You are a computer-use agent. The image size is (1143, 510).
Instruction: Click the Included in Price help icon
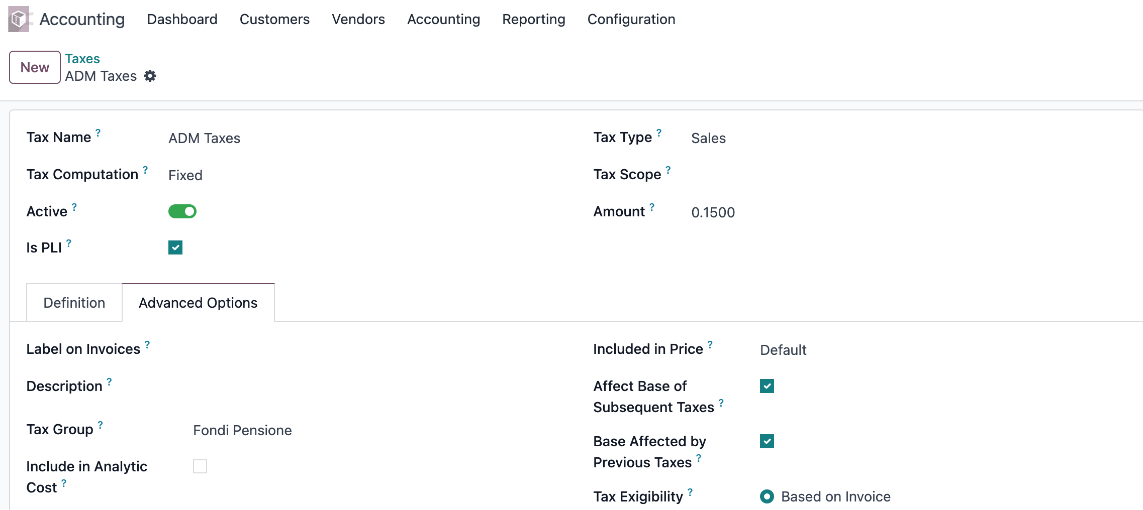point(710,344)
